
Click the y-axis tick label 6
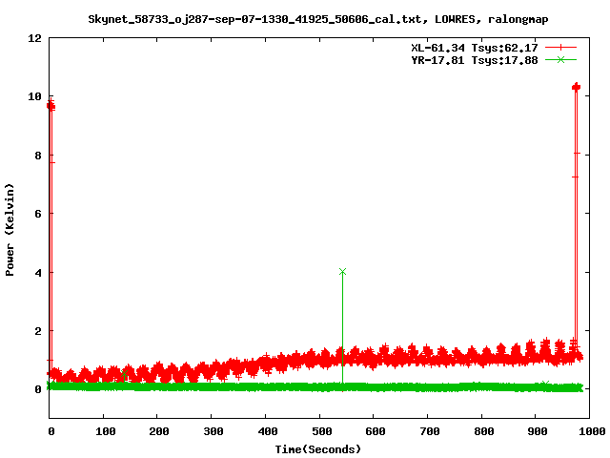point(38,214)
